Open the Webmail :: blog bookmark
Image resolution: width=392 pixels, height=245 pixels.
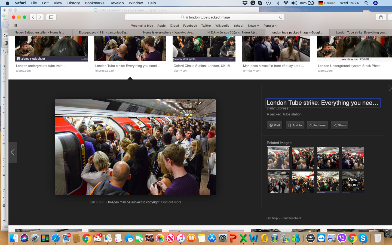(142, 26)
